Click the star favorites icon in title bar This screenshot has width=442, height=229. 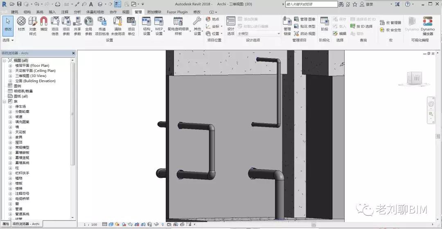[x=355, y=4]
